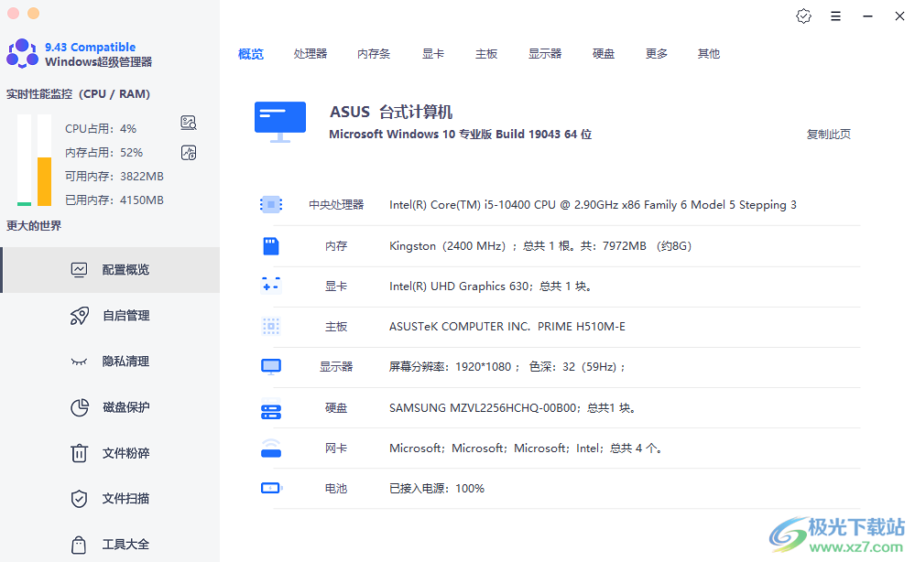
Task: Click the 实时性能监控 (CPU / RAM) heading
Action: (78, 94)
